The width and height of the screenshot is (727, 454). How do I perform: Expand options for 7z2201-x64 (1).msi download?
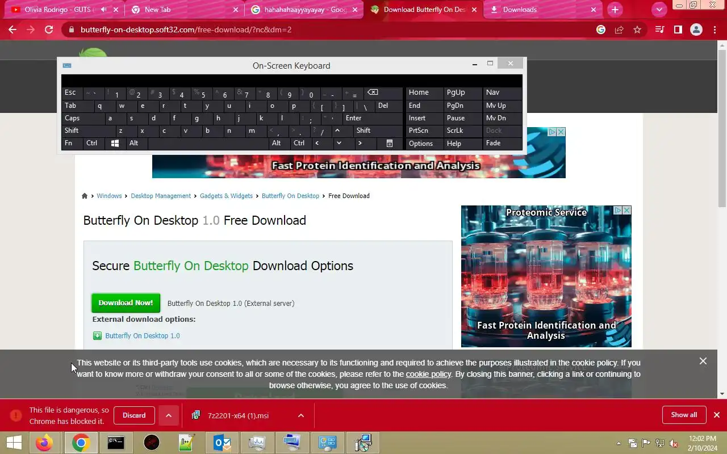[x=301, y=415]
